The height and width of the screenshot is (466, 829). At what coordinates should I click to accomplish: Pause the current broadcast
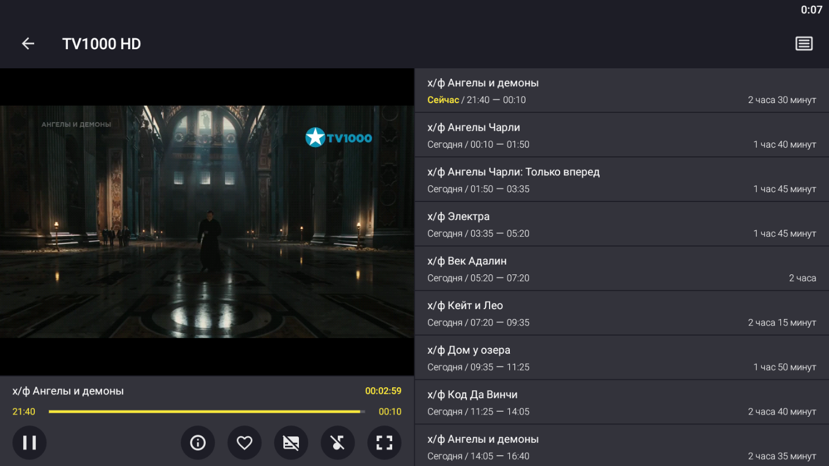click(29, 442)
